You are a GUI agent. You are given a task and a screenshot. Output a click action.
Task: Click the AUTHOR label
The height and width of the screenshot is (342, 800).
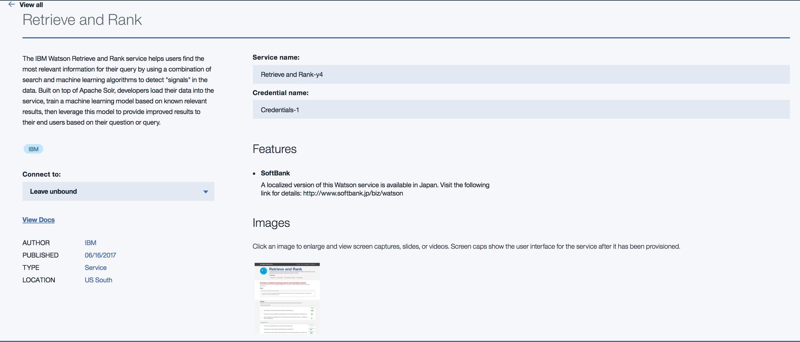[x=36, y=242]
